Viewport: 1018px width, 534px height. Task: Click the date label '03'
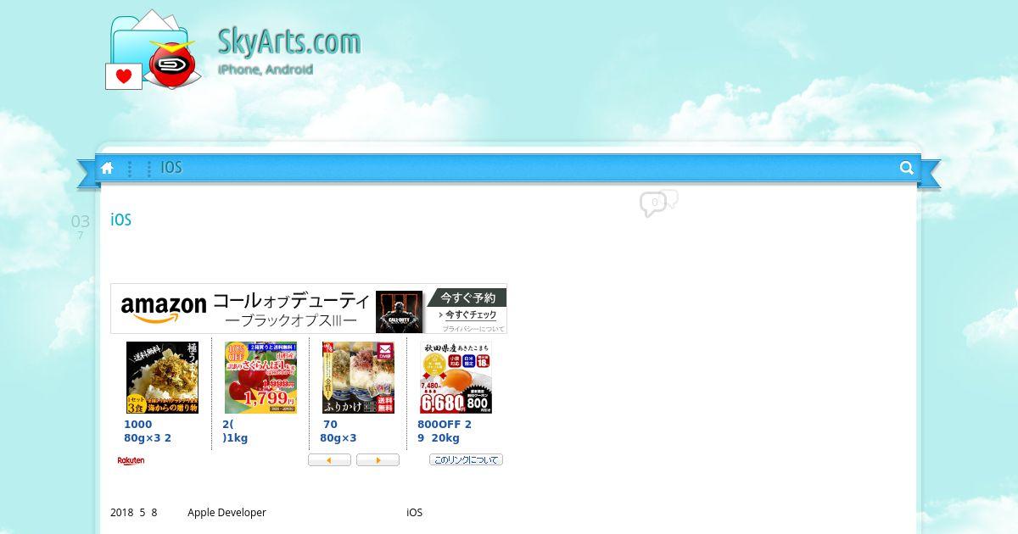pyautogui.click(x=80, y=222)
